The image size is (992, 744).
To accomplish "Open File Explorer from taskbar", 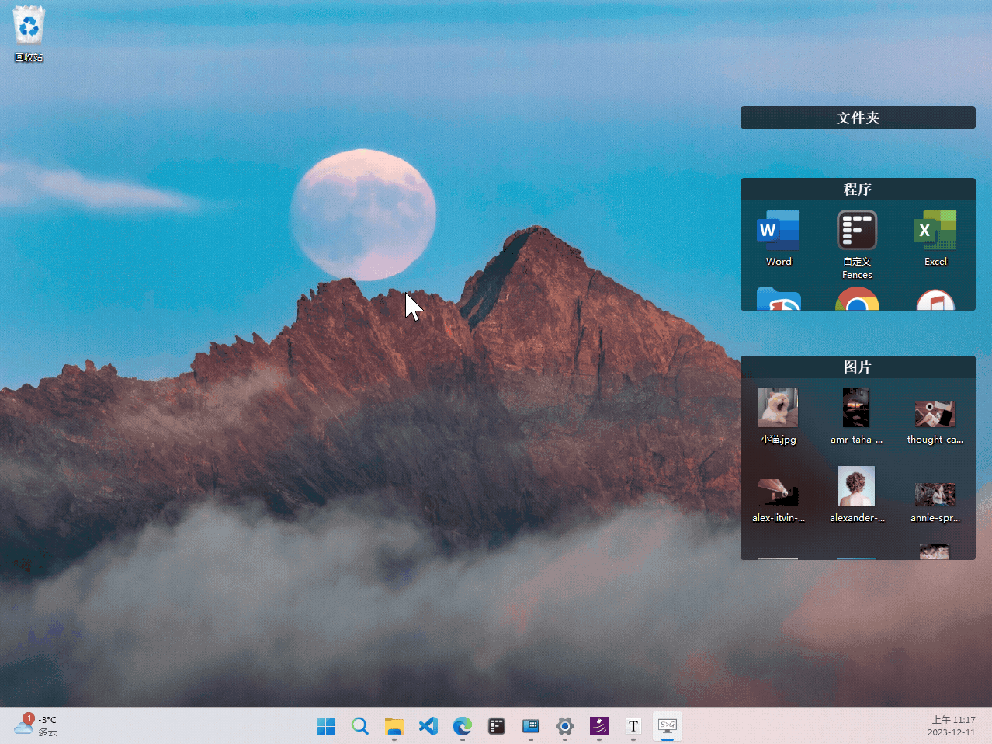I will [x=394, y=726].
